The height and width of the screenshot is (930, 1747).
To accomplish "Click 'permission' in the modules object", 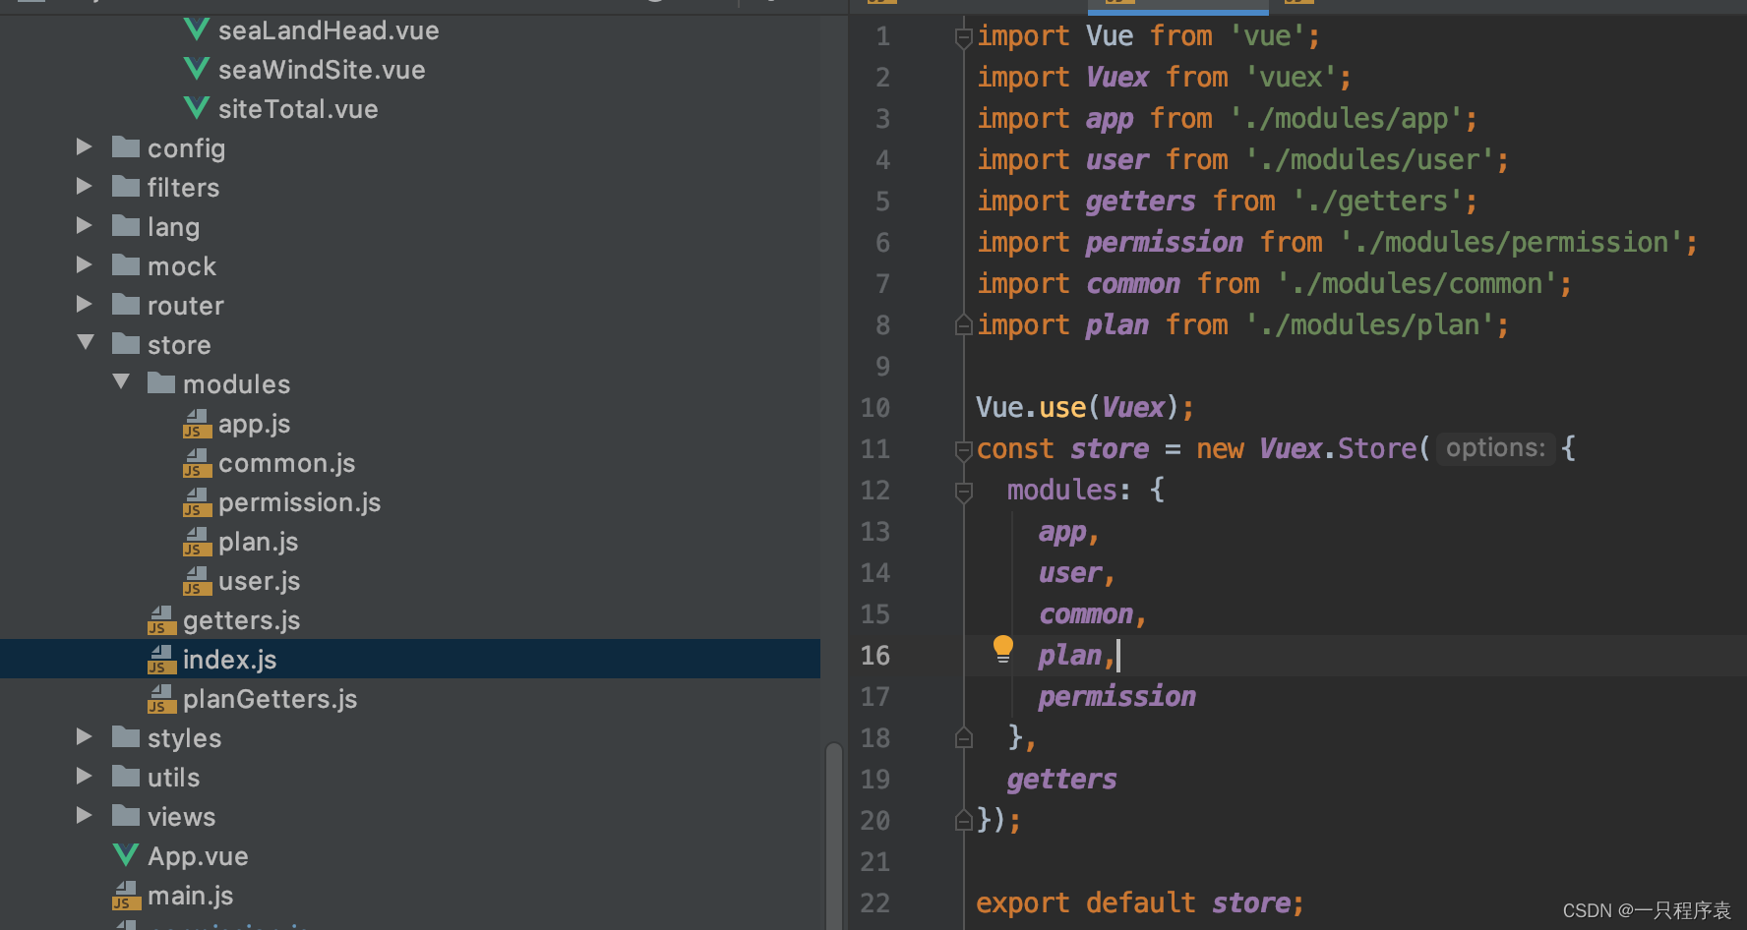I will (x=1117, y=696).
